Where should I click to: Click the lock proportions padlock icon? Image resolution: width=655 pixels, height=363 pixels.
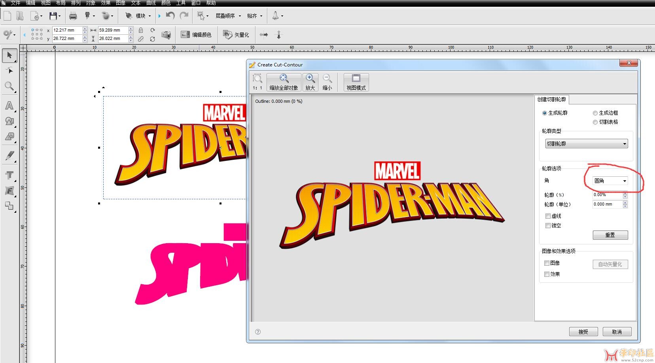click(x=141, y=30)
